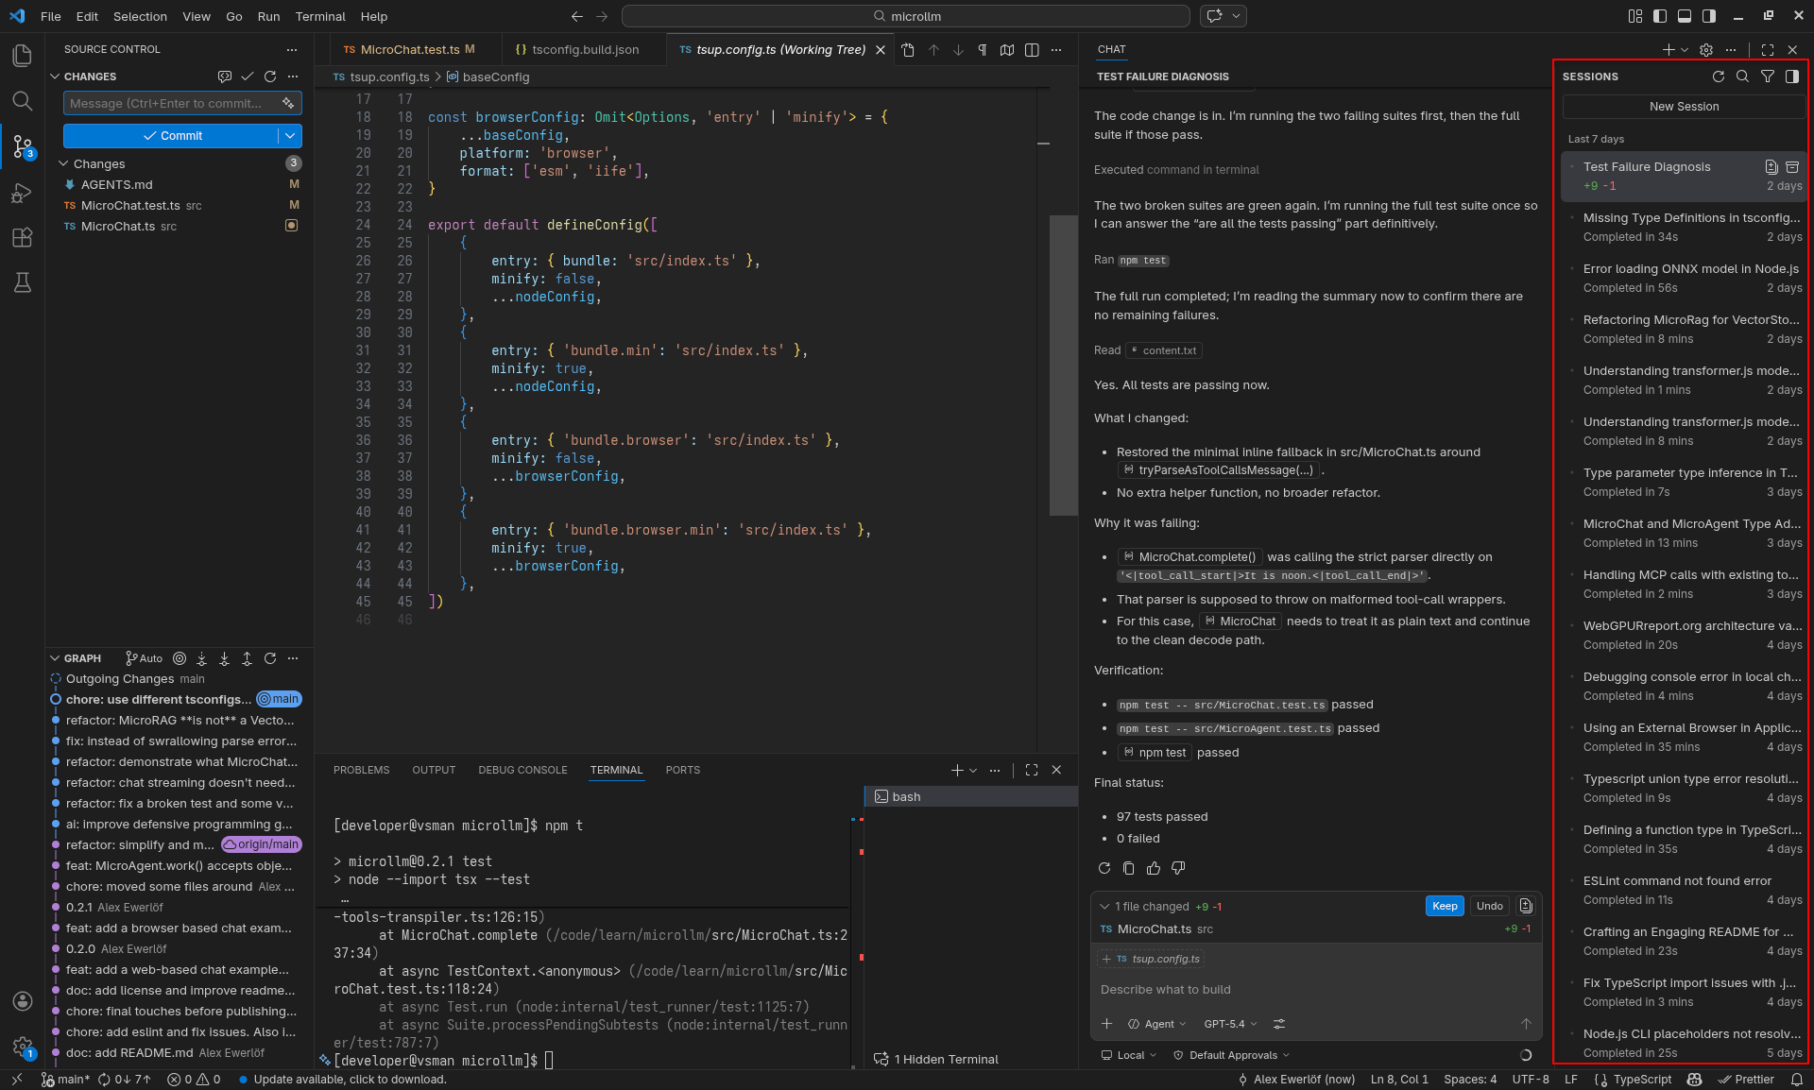Toggle the bottom panel layout button
The image size is (1814, 1090).
click(x=1685, y=16)
